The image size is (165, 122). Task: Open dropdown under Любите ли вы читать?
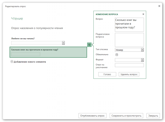click(x=63, y=43)
